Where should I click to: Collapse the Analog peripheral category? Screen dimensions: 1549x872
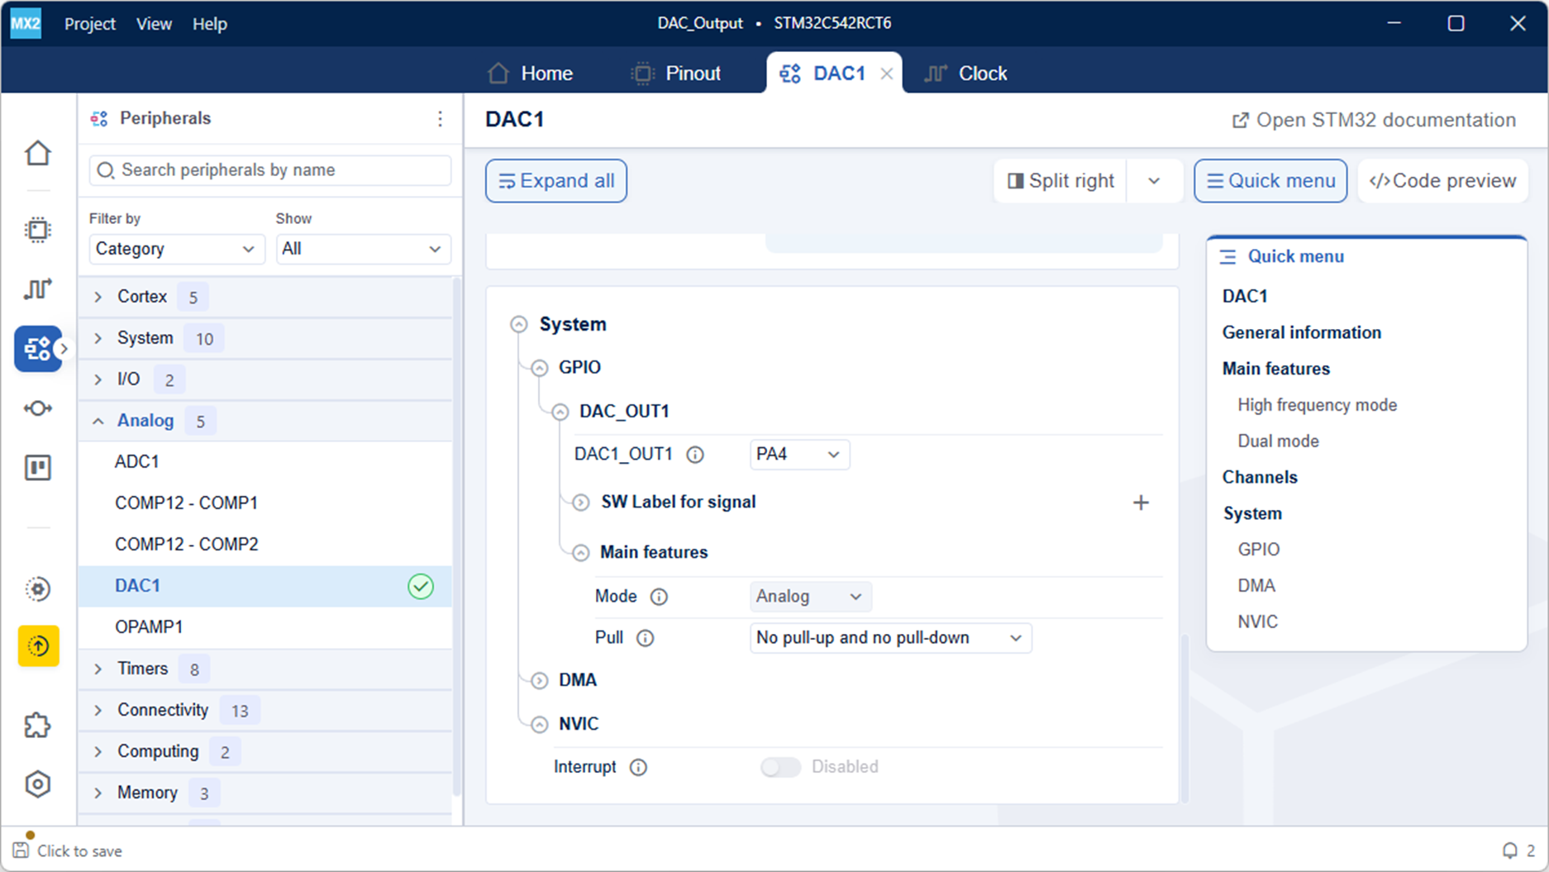click(x=98, y=421)
